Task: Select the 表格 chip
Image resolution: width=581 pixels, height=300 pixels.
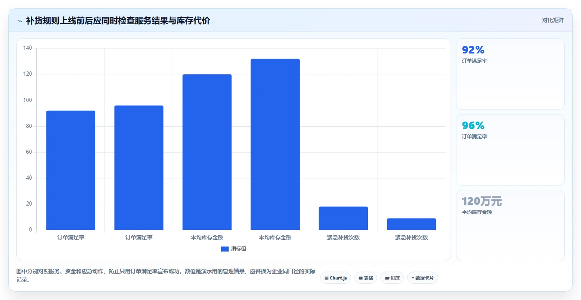Action: coord(366,278)
